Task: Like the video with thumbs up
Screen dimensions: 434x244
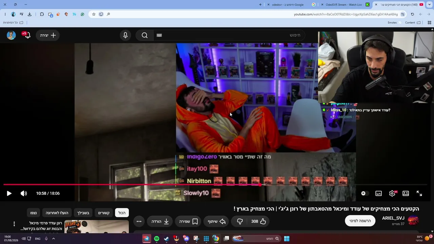Action: click(x=259, y=221)
